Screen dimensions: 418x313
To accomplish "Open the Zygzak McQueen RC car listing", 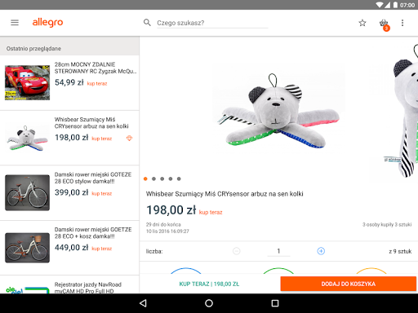I will click(x=69, y=83).
